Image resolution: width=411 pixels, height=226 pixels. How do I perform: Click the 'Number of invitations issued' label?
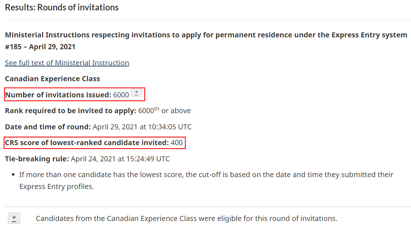(58, 95)
